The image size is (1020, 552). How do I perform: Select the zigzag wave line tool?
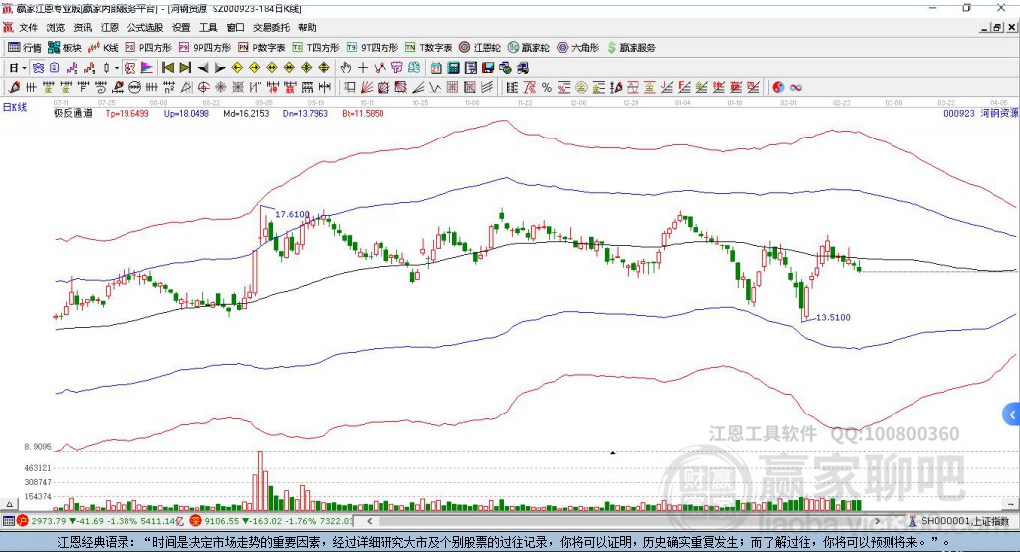[x=435, y=88]
